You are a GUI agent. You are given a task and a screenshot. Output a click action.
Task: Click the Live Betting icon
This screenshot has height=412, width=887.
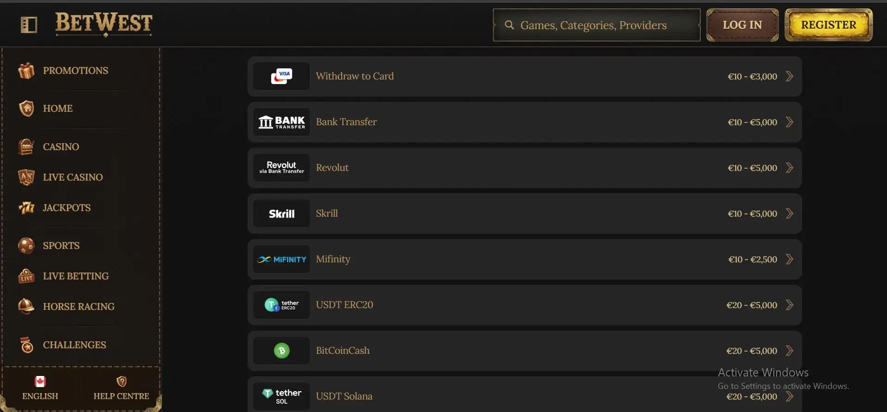pyautogui.click(x=26, y=276)
